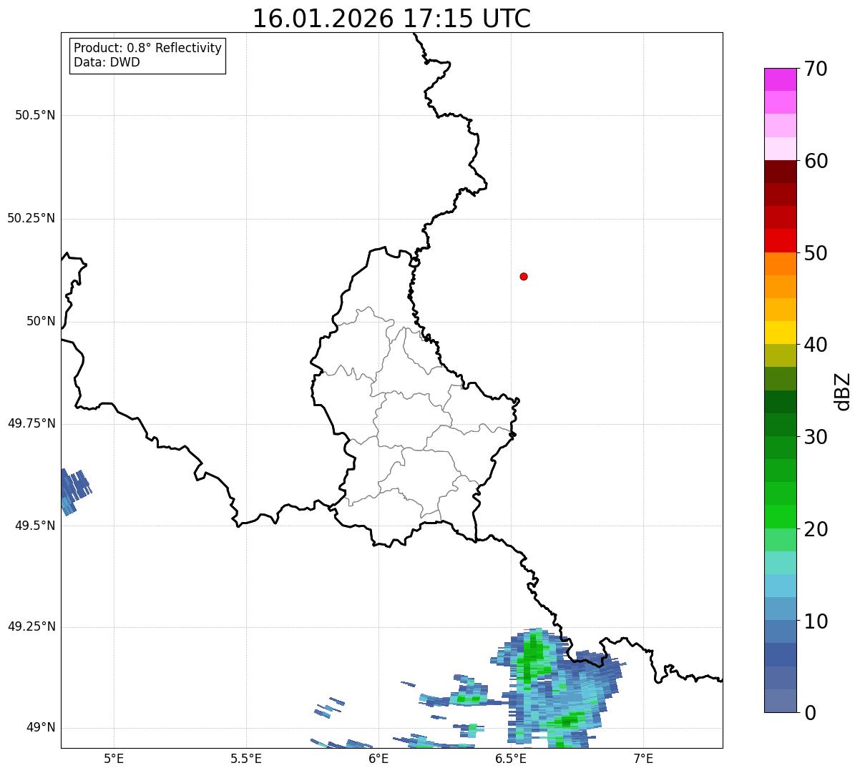Click the longitude label 5°E

(114, 758)
